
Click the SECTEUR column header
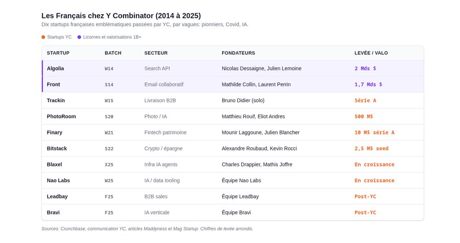pyautogui.click(x=156, y=53)
